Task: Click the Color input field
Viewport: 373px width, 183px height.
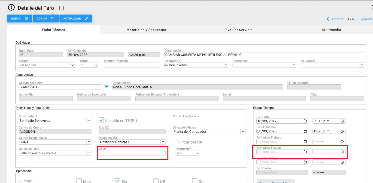Action: (x=132, y=153)
